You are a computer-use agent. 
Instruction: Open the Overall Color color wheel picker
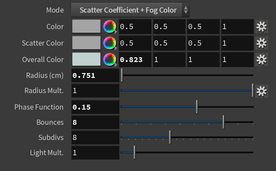[x=110, y=59]
